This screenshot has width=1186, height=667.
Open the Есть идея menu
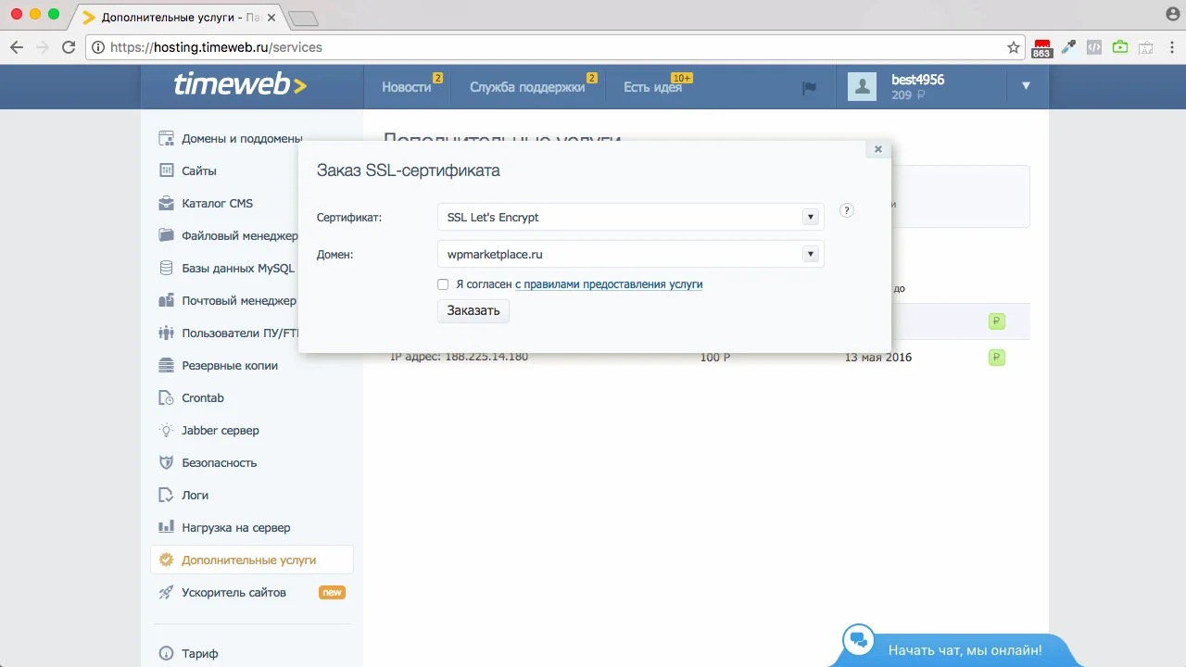(652, 87)
